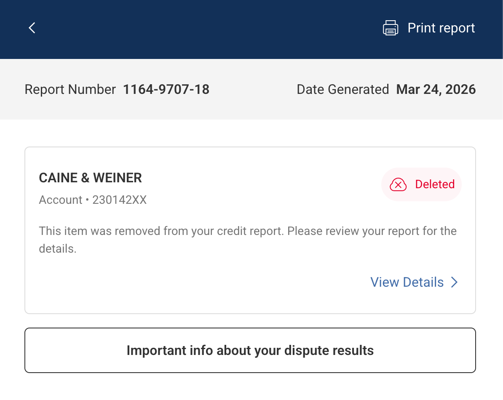
Task: Open Important info about your dispute results
Action: click(x=250, y=350)
